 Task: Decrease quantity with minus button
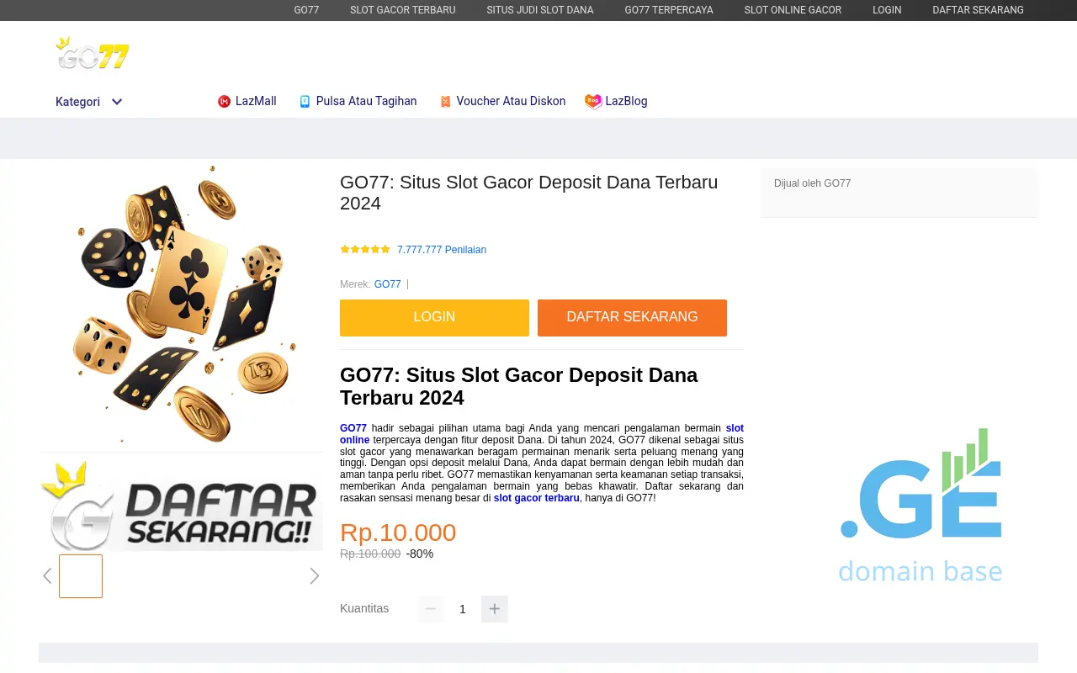click(431, 609)
